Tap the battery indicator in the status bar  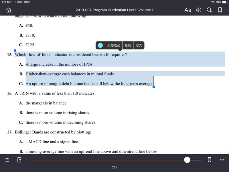[225, 2]
